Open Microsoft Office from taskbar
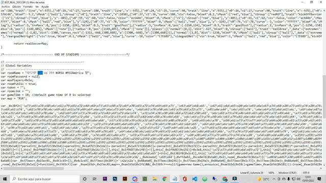 (184, 179)
